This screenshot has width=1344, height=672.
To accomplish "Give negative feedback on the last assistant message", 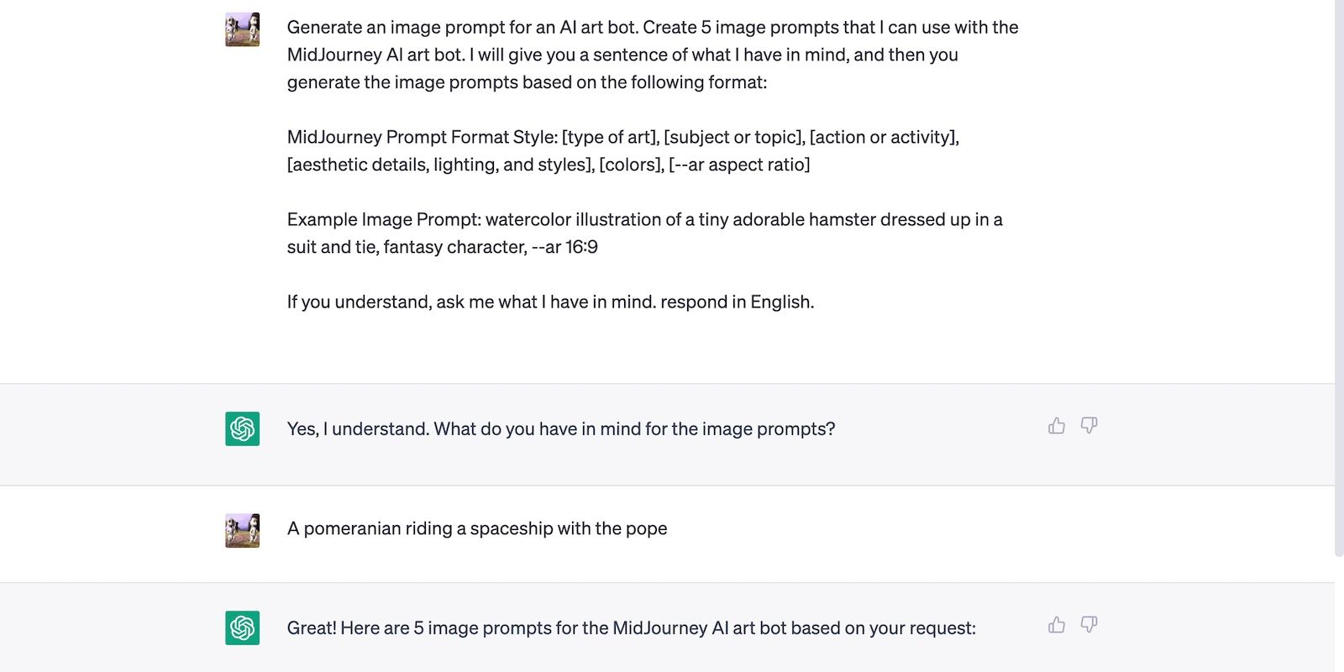I will click(x=1089, y=625).
